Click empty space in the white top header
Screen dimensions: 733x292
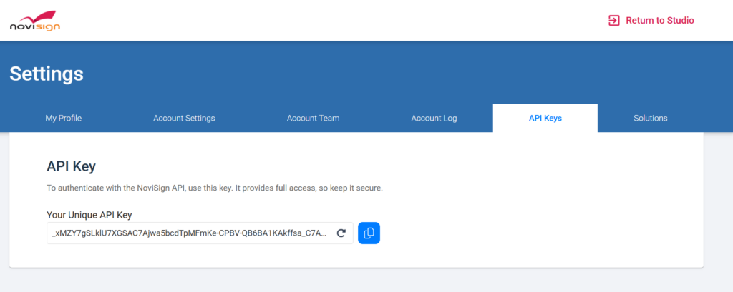pyautogui.click(x=322, y=20)
